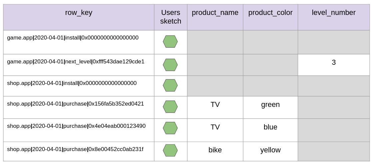The height and width of the screenshot is (165, 371).
Task: Click the hexagon in the next_level row
Action: 170,65
